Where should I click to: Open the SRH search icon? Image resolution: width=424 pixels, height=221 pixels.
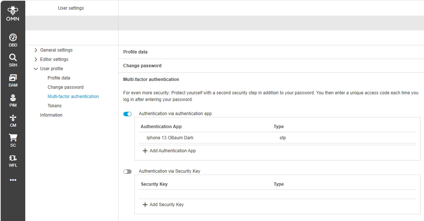pyautogui.click(x=13, y=59)
